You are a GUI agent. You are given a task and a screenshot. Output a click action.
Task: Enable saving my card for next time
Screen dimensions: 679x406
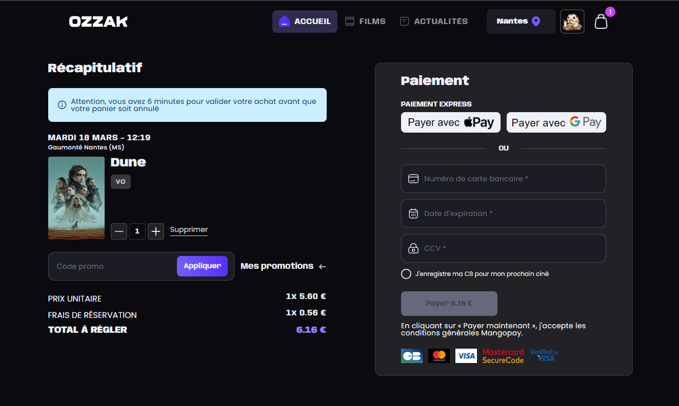406,274
